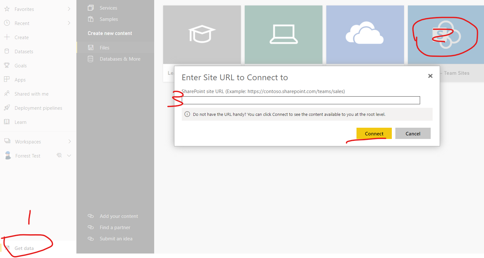Open Deployment pipelines in the navigation pane

coord(38,108)
